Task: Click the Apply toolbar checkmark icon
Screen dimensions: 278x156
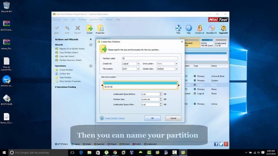Action: [x=56, y=29]
